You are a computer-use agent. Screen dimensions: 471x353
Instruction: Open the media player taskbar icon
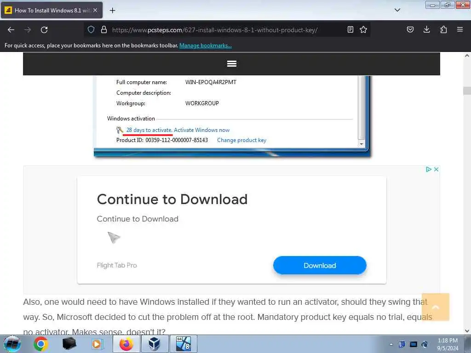97,344
